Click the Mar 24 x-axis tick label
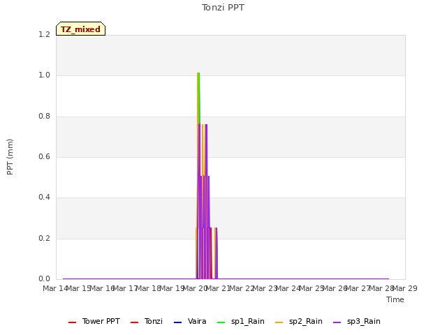Screen dimensions: 447x335 [288, 288]
